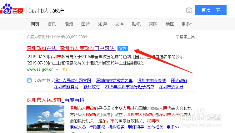Click the search input field
235x133 pixels.
111,10
